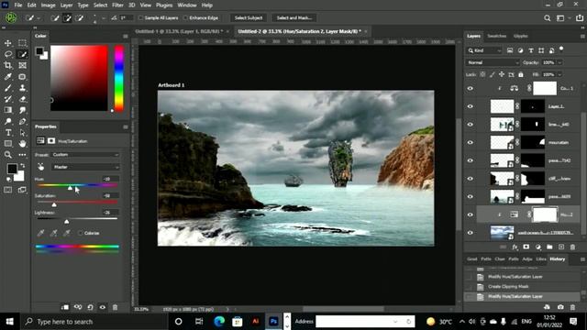Add a layer mask from the Layers panel footer

[x=526, y=247]
